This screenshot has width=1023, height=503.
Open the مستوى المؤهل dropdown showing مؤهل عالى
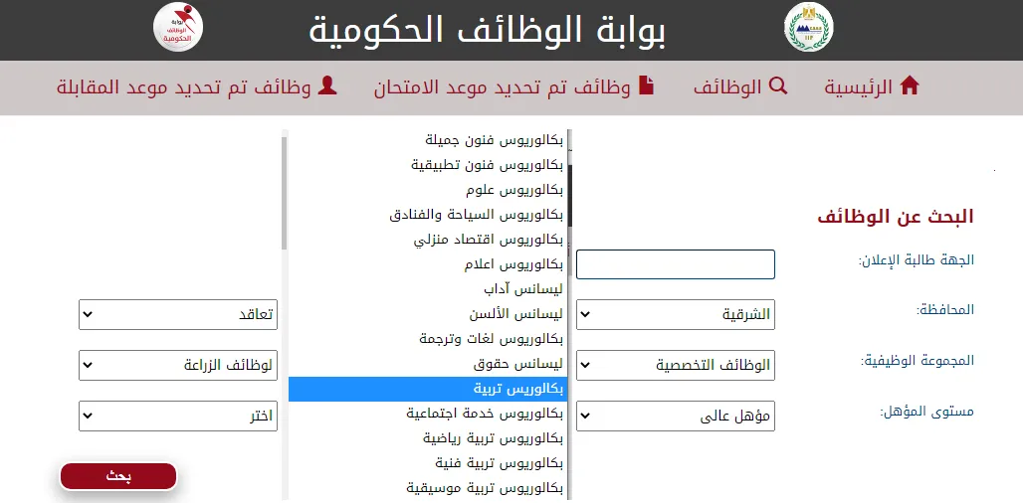(675, 416)
